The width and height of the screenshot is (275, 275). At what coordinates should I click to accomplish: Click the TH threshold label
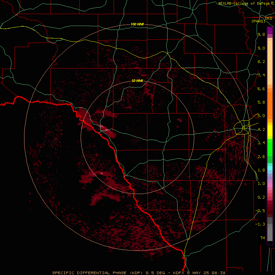(262, 238)
